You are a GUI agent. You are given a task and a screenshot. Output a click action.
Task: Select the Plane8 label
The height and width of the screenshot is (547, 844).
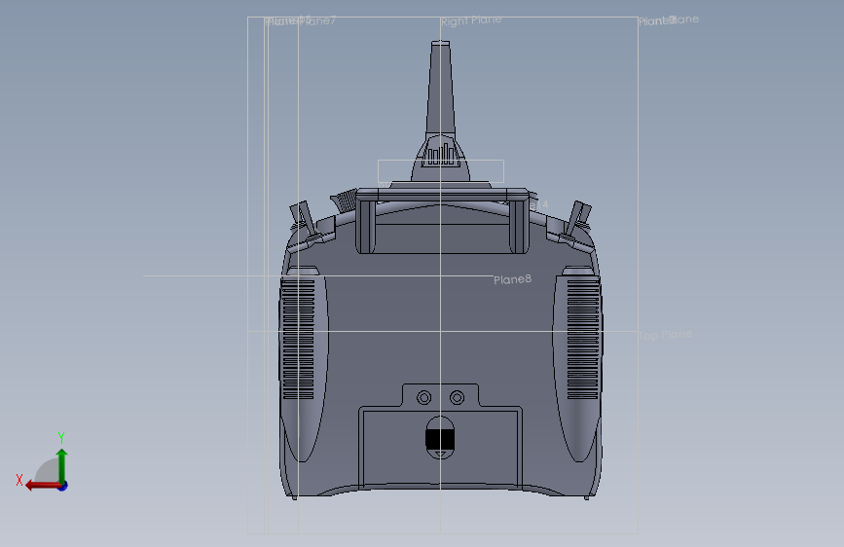tap(512, 279)
